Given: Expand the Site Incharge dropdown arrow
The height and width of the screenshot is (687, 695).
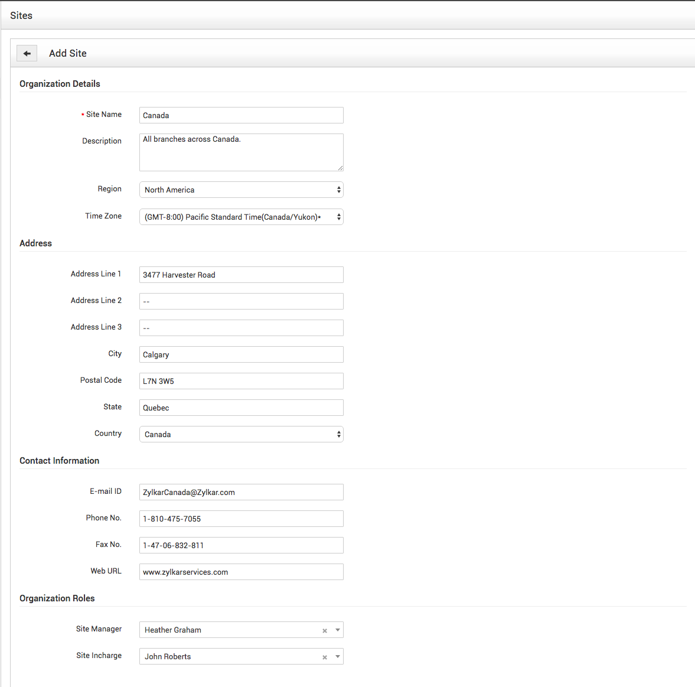Looking at the screenshot, I should [x=338, y=656].
